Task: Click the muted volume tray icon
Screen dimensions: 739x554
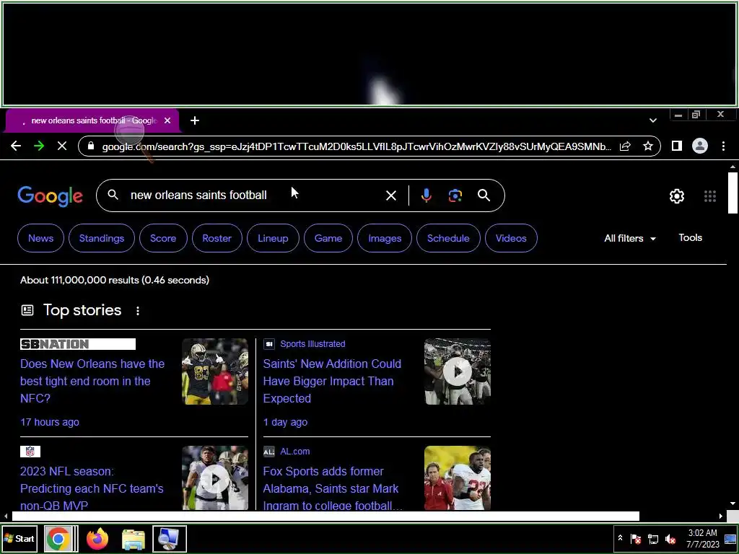Action: (x=670, y=538)
